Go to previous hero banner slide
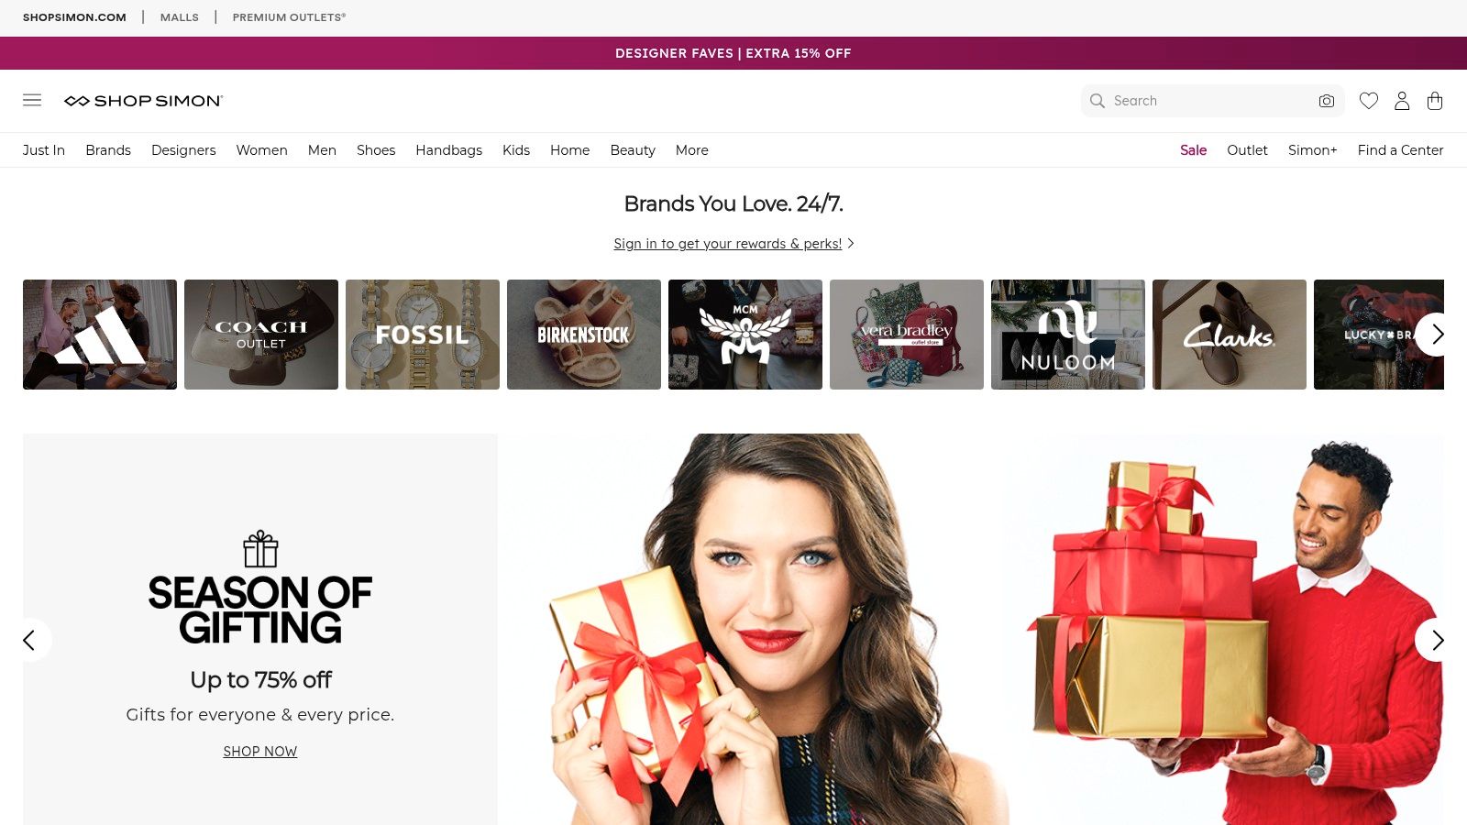 pyautogui.click(x=30, y=640)
